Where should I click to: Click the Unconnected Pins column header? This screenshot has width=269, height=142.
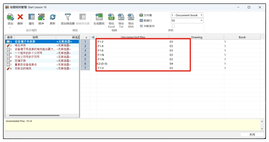click(133, 37)
